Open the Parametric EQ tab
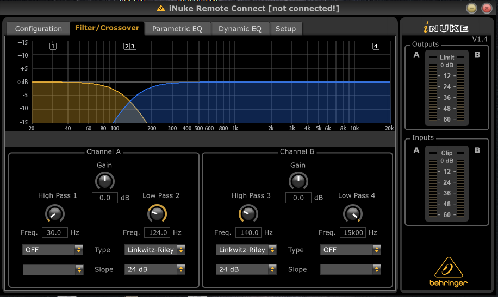This screenshot has height=297, width=498. point(177,29)
